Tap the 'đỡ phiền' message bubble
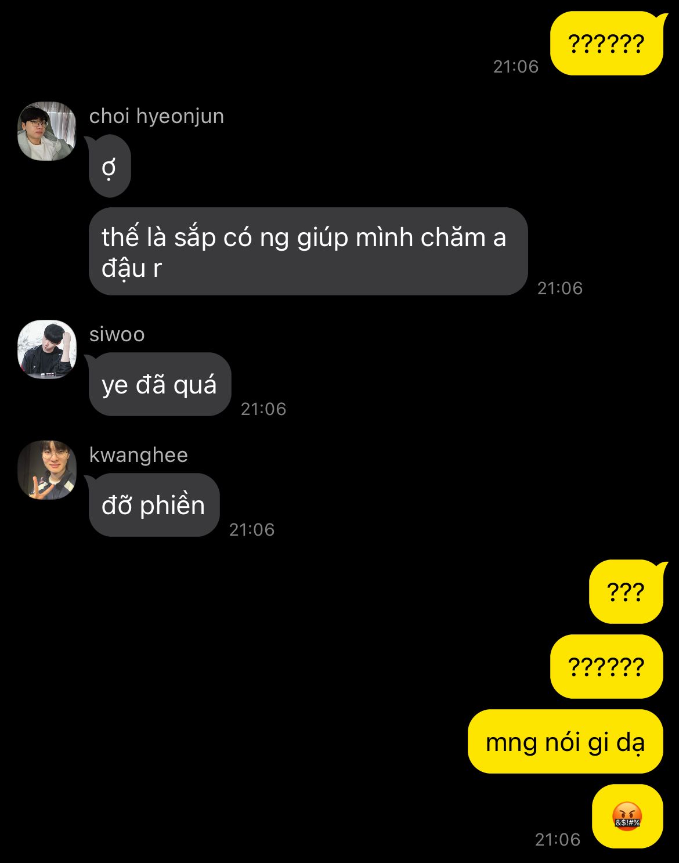Image resolution: width=679 pixels, height=863 pixels. [x=154, y=505]
